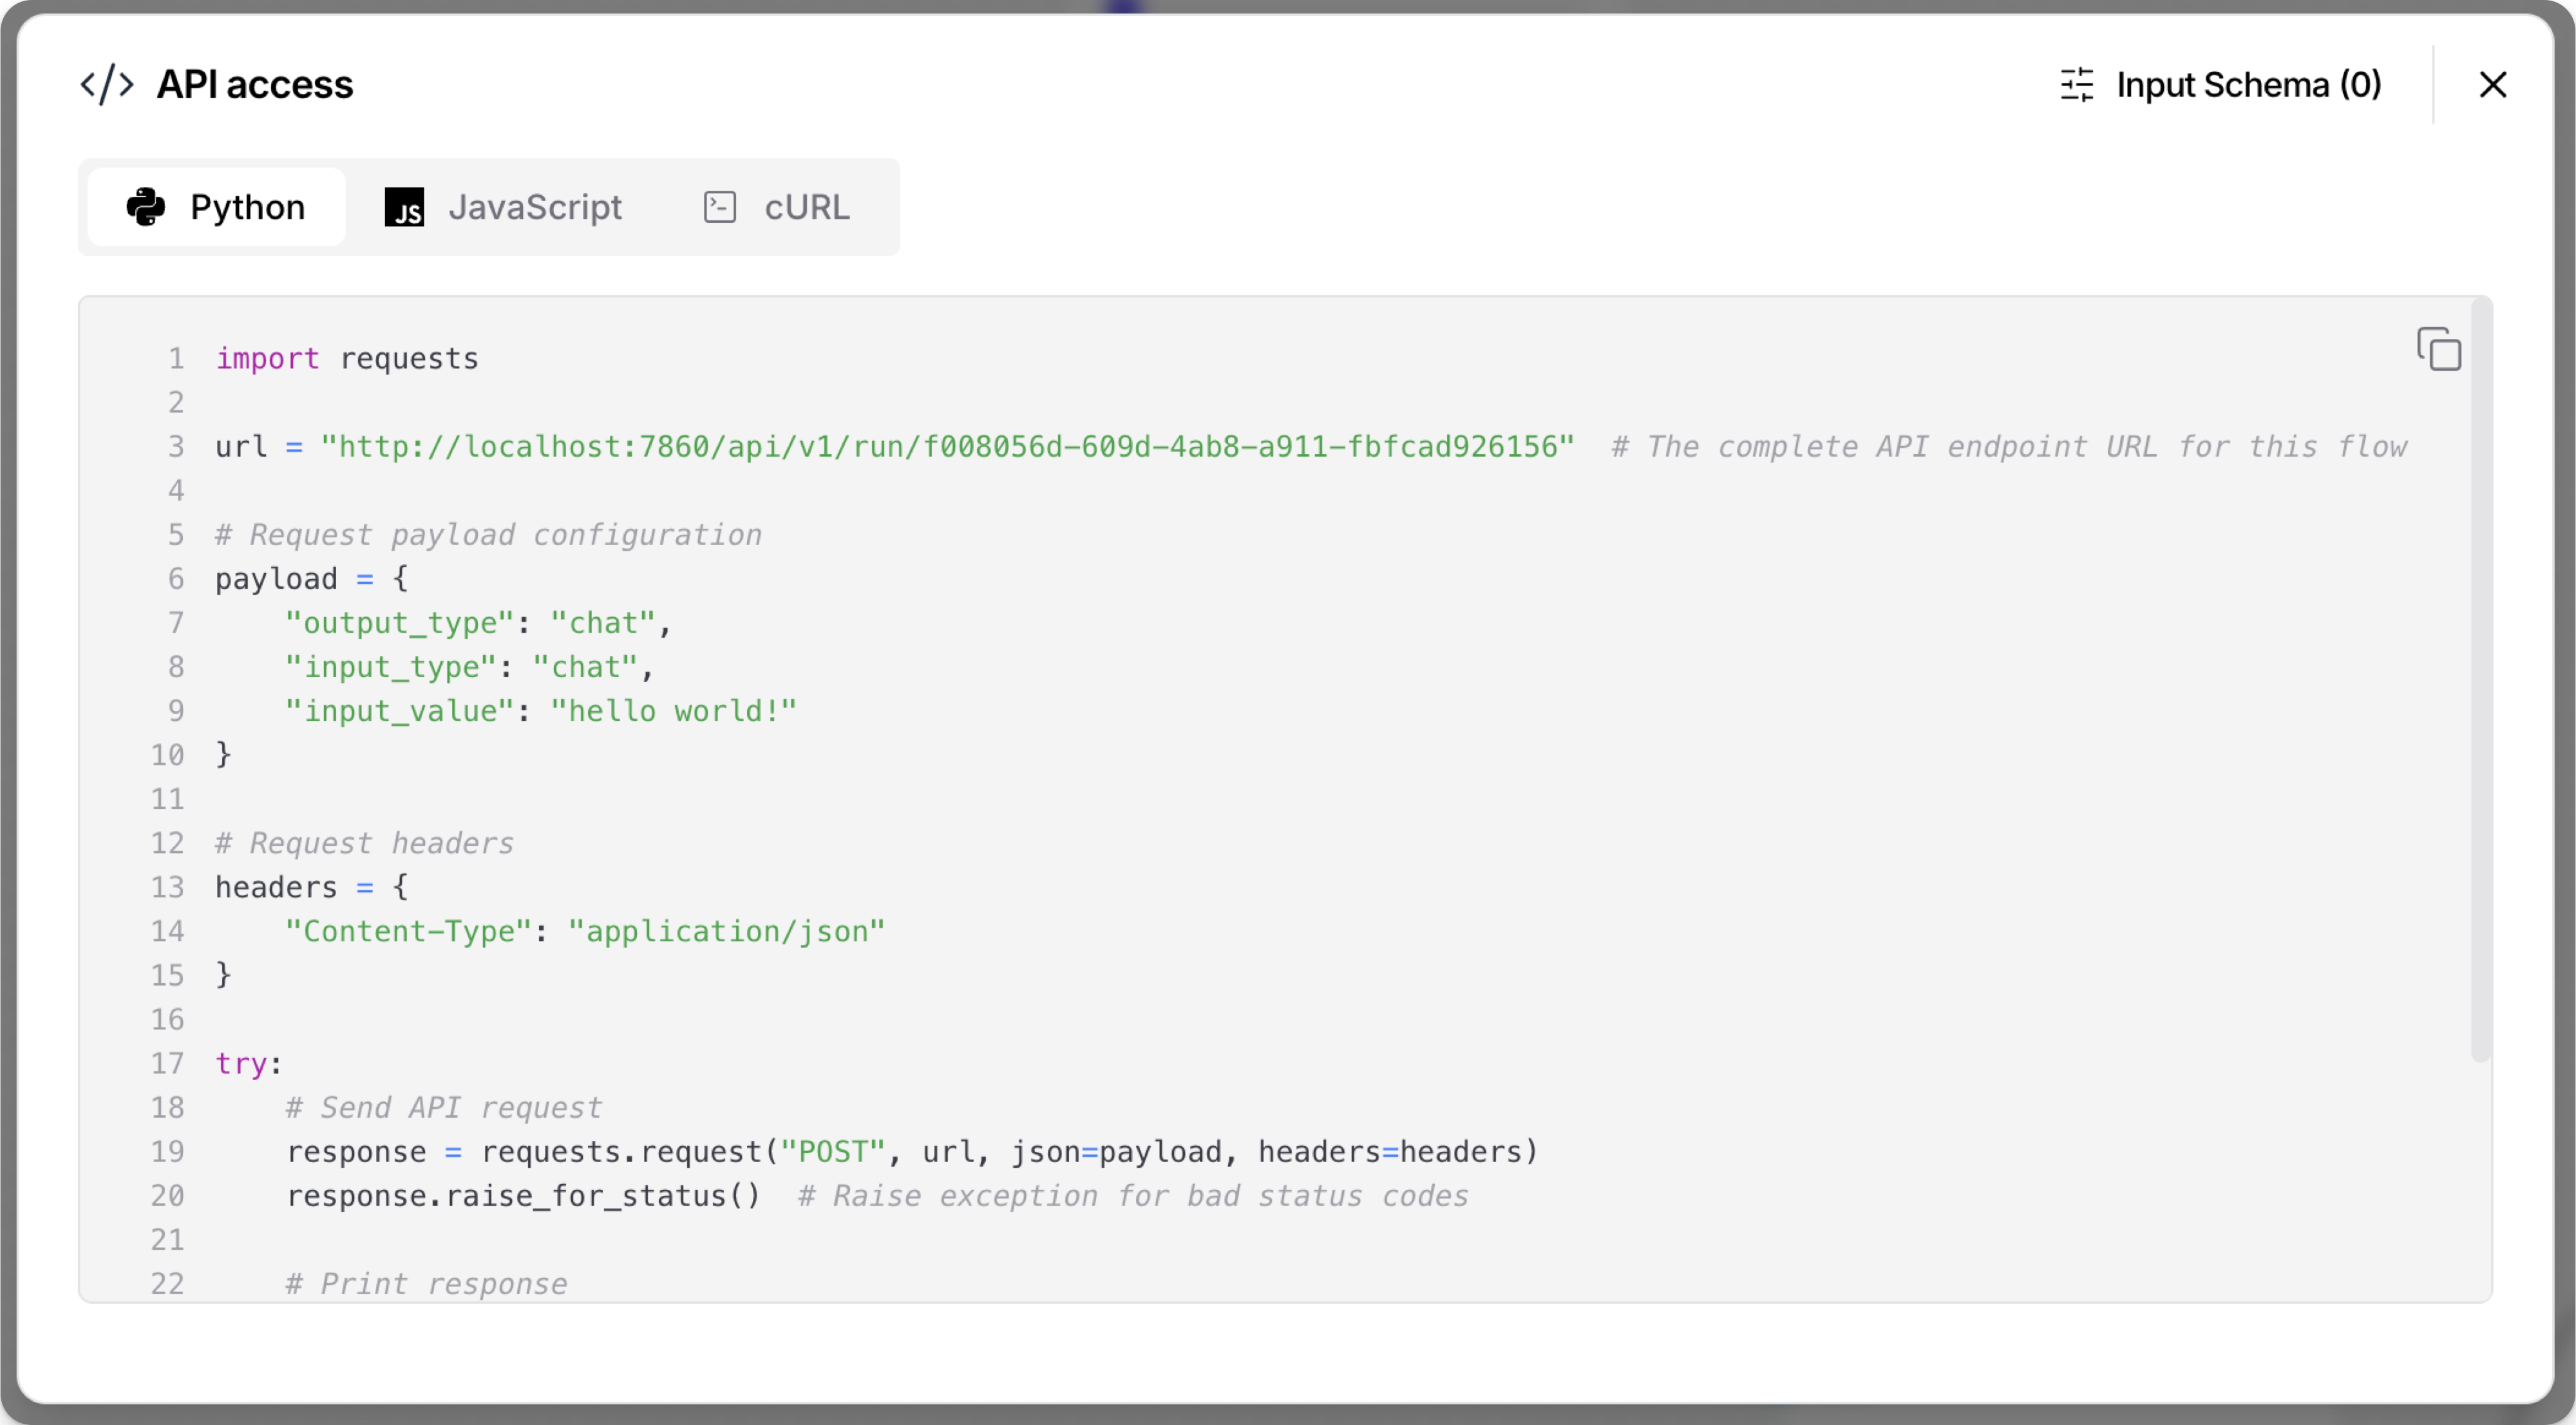Click the API access title text
This screenshot has height=1425, width=2576.
[x=254, y=84]
